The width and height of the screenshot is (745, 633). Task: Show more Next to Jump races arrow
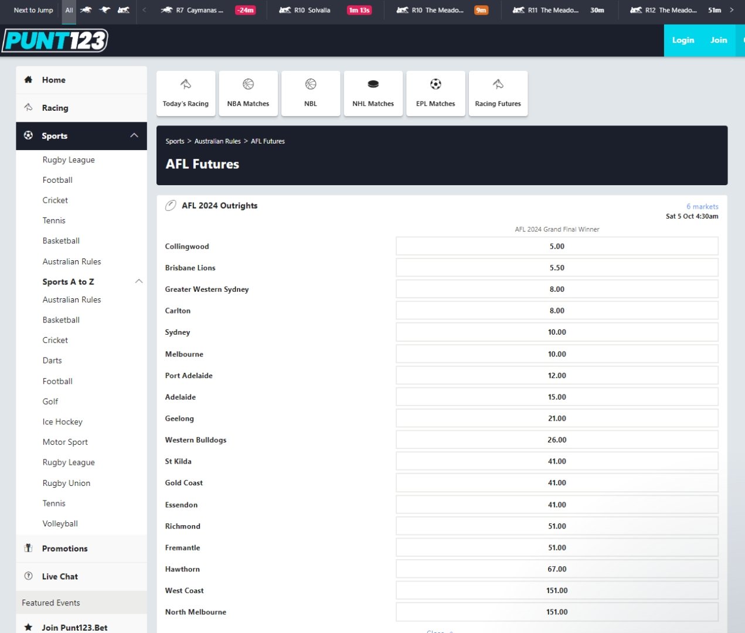[732, 10]
